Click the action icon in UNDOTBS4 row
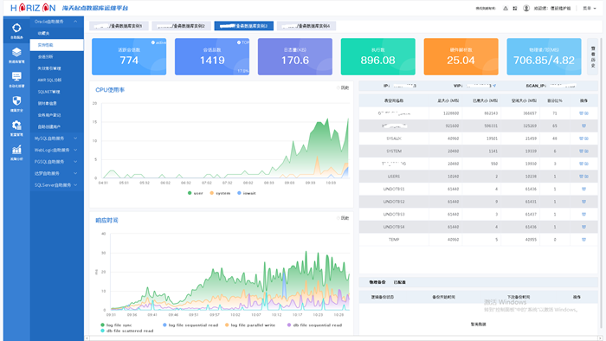 583,227
